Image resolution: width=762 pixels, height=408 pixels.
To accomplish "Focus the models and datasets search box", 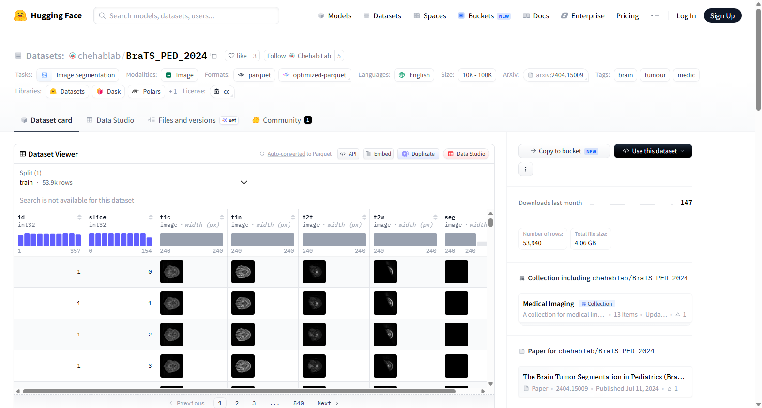I will (x=186, y=15).
